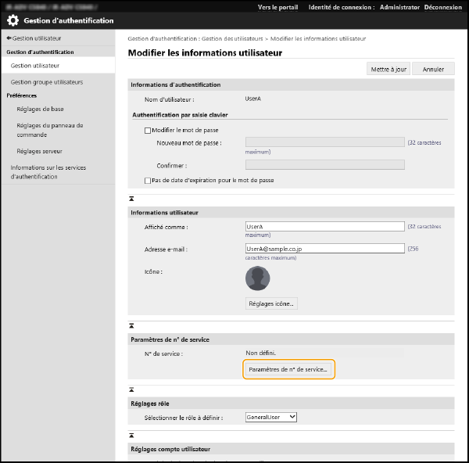Select Gestion groupe utilisateurs in sidebar
469x463 pixels.
coord(46,81)
